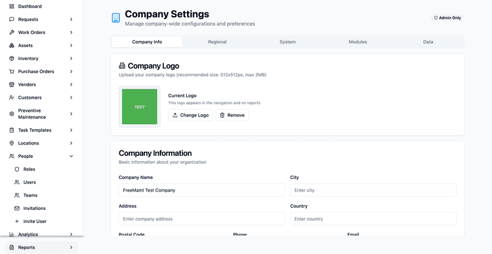Click the Vendors storefront icon
Image resolution: width=492 pixels, height=254 pixels.
tap(12, 84)
